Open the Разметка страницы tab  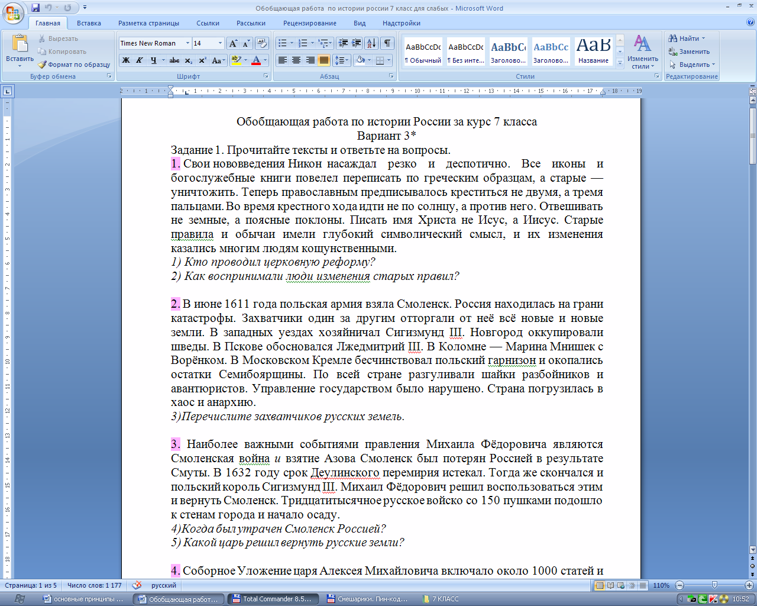coord(148,23)
